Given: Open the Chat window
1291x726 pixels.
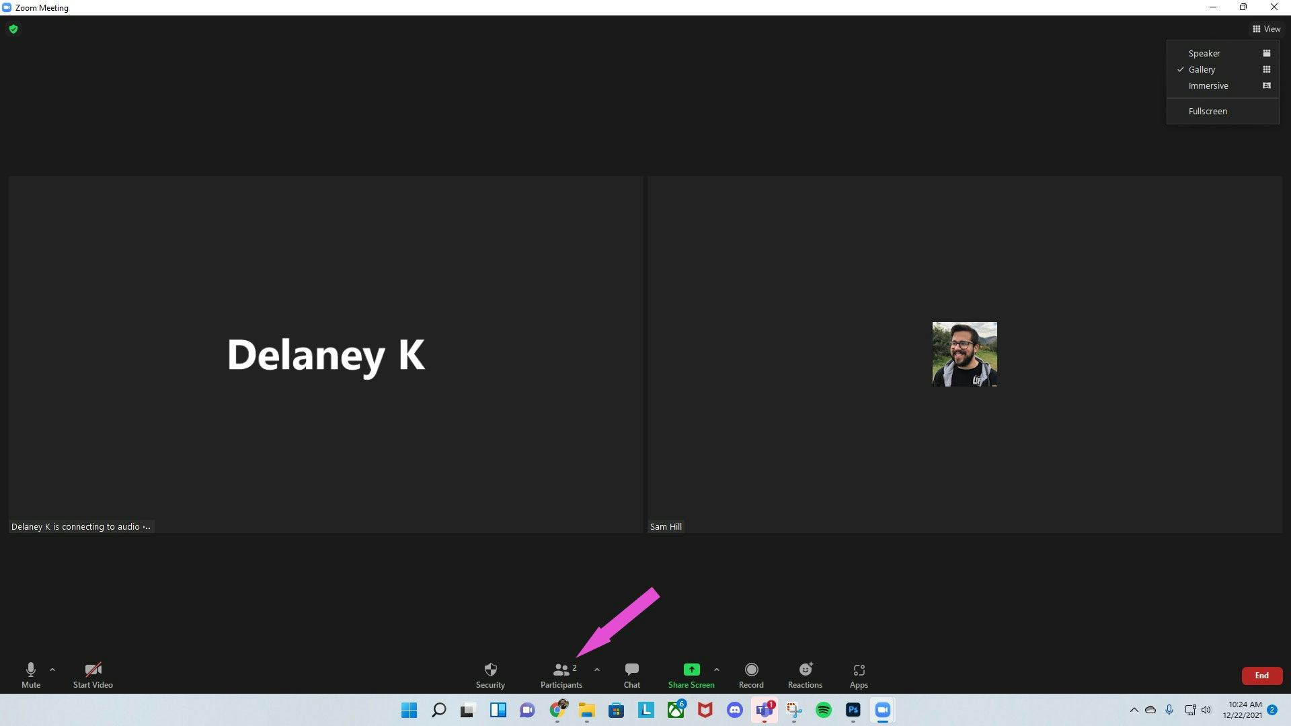Looking at the screenshot, I should coord(631,676).
